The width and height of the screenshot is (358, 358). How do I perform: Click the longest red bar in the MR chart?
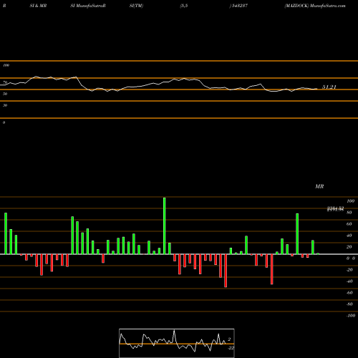pyautogui.click(x=226, y=271)
